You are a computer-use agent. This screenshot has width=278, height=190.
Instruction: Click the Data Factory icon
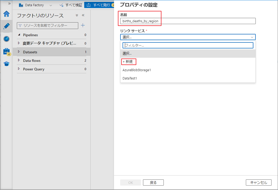pos(21,5)
